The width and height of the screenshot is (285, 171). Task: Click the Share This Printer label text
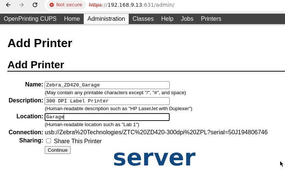pos(77,141)
